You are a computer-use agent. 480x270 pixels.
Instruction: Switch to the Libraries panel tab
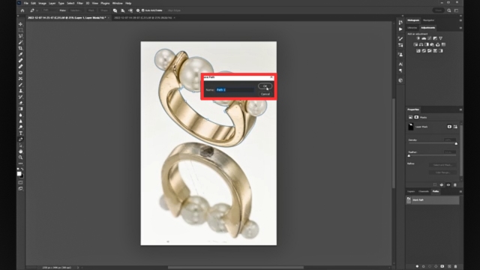coord(412,28)
